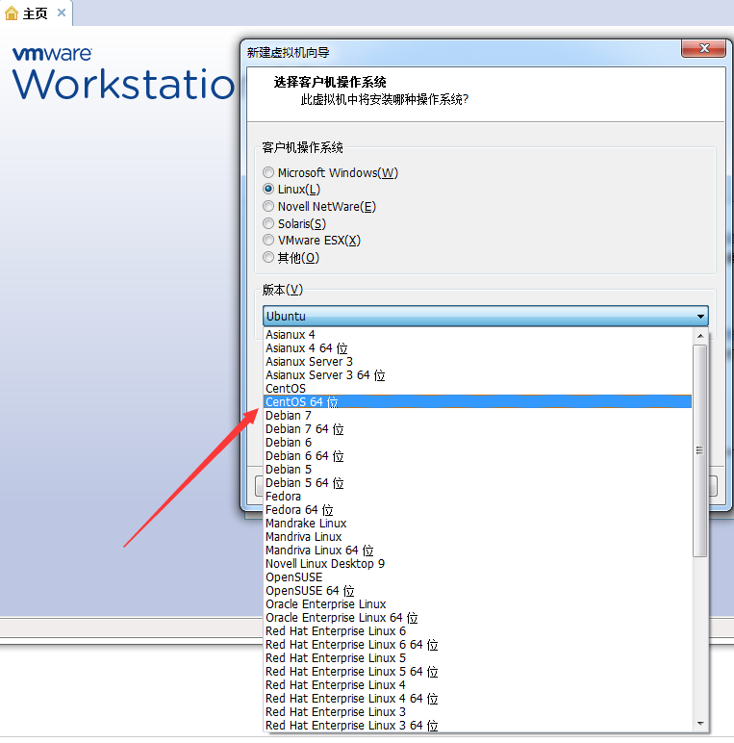734x743 pixels.
Task: Pick Fedora 64 位 from the dropdown list
Action: pos(299,510)
